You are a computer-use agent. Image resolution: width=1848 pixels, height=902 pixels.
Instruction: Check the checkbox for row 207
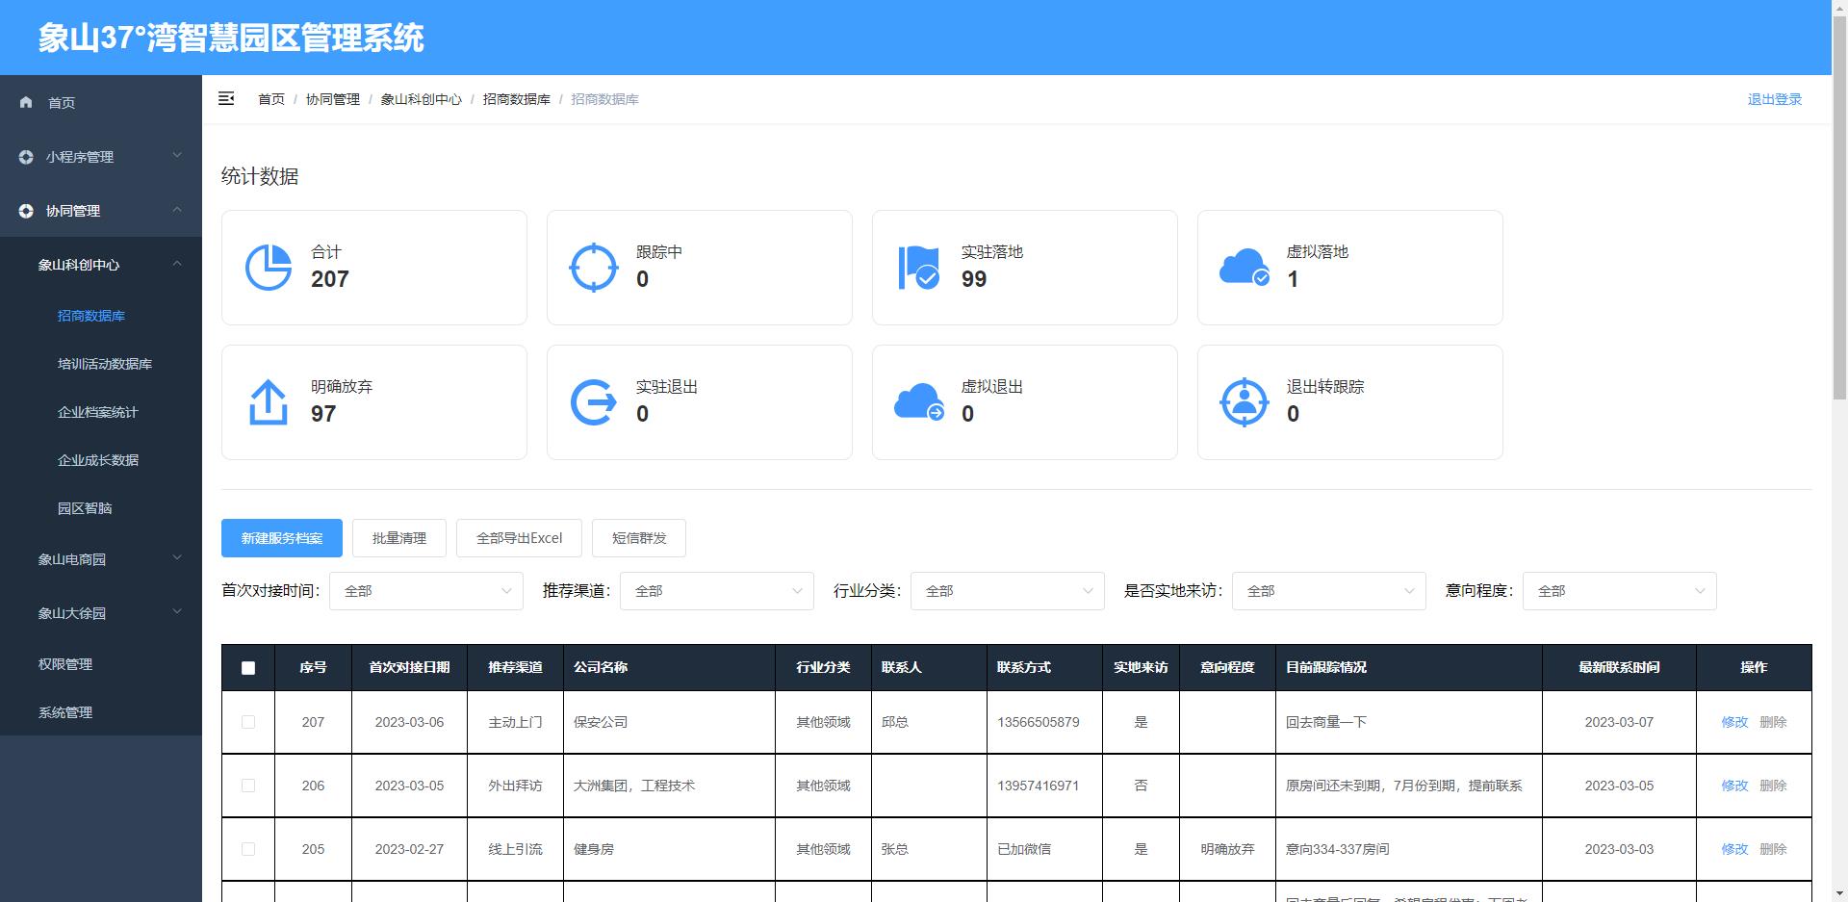(248, 722)
